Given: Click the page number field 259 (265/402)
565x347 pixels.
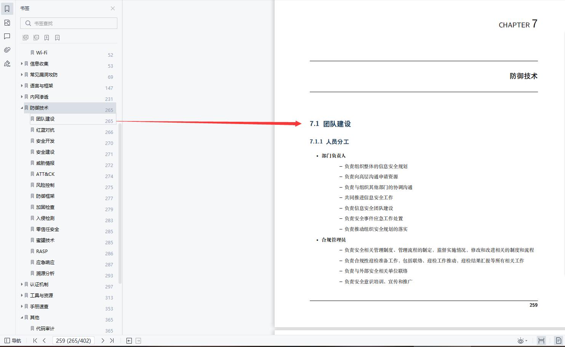Looking at the screenshot, I should (74, 341).
